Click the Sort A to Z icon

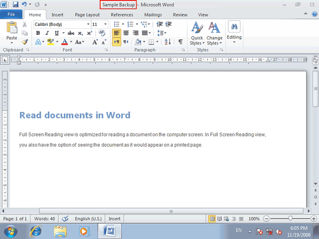167,42
